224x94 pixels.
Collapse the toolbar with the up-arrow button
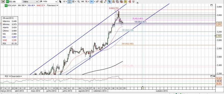point(3,2)
